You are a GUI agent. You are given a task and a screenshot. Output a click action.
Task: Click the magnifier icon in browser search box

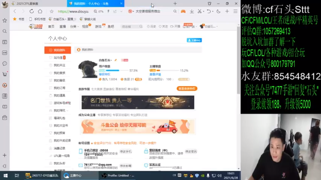(175, 11)
